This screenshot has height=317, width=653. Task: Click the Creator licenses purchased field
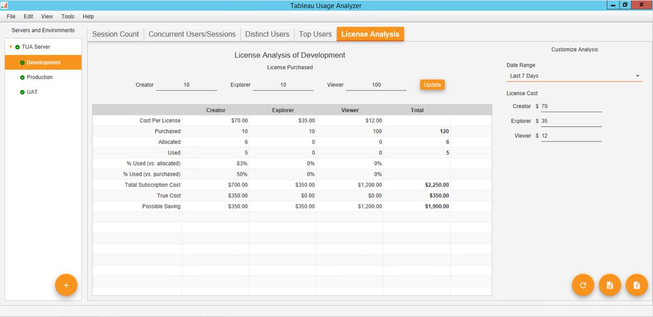point(187,85)
